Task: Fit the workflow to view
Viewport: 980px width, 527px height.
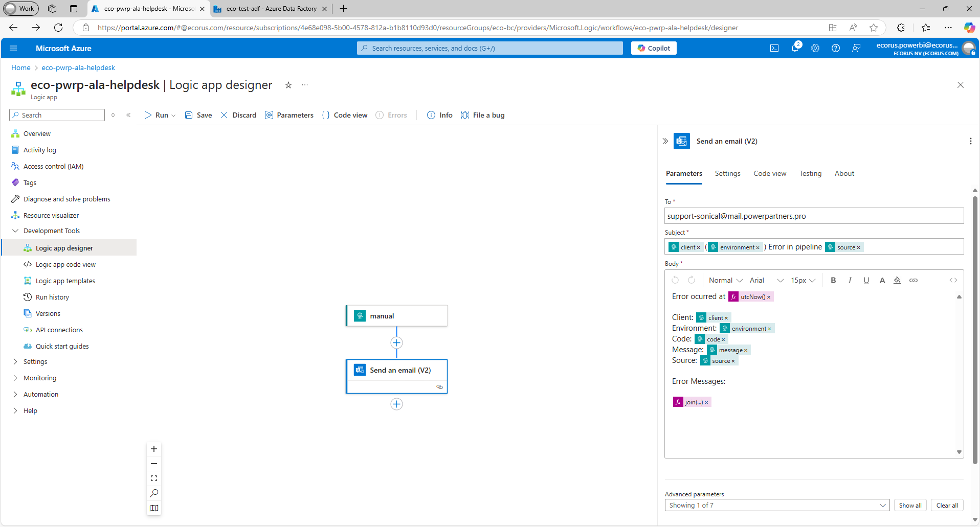Action: (x=154, y=478)
